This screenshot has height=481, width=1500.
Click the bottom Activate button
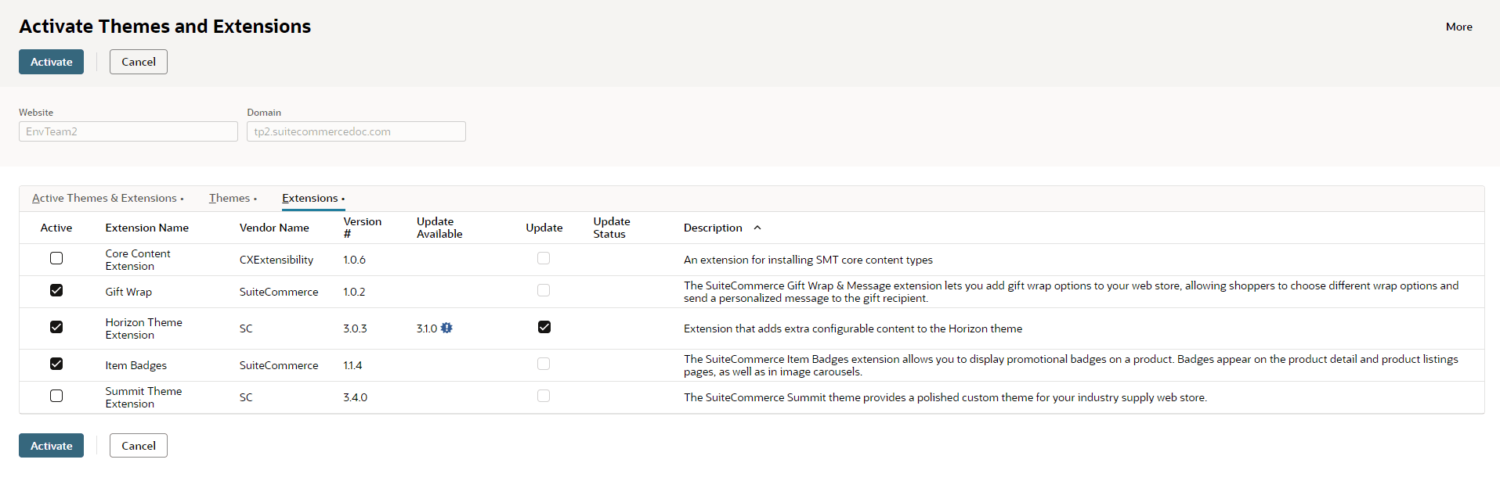[x=51, y=446]
